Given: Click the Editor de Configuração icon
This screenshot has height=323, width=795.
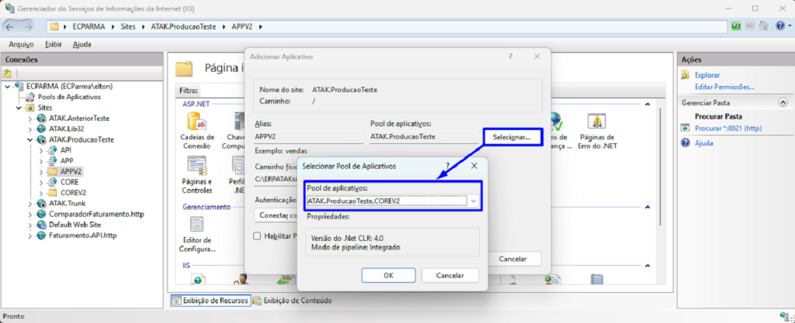Looking at the screenshot, I should pos(195,227).
